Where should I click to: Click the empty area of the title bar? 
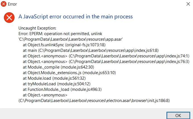tap(99, 4)
